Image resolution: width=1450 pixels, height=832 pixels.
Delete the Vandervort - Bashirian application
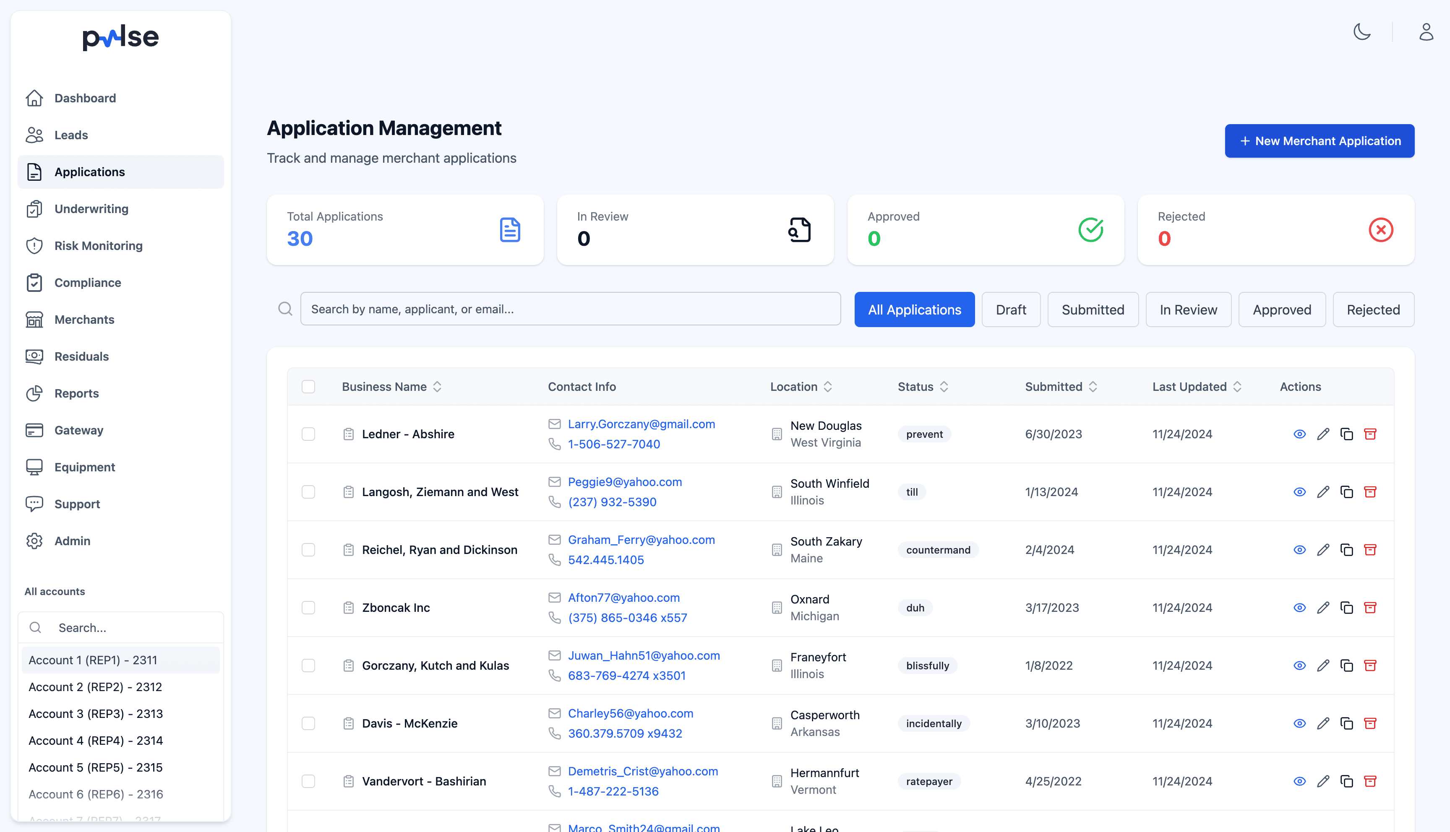[1371, 780]
